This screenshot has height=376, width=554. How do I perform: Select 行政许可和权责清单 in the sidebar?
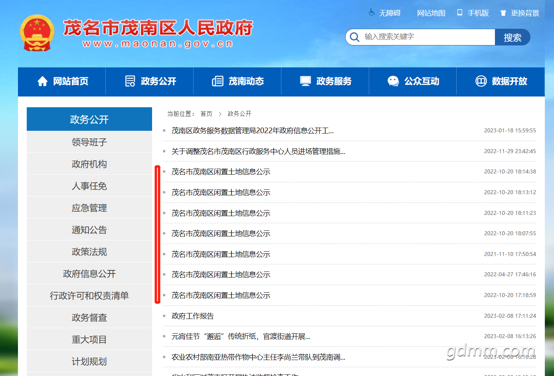pyautogui.click(x=89, y=295)
